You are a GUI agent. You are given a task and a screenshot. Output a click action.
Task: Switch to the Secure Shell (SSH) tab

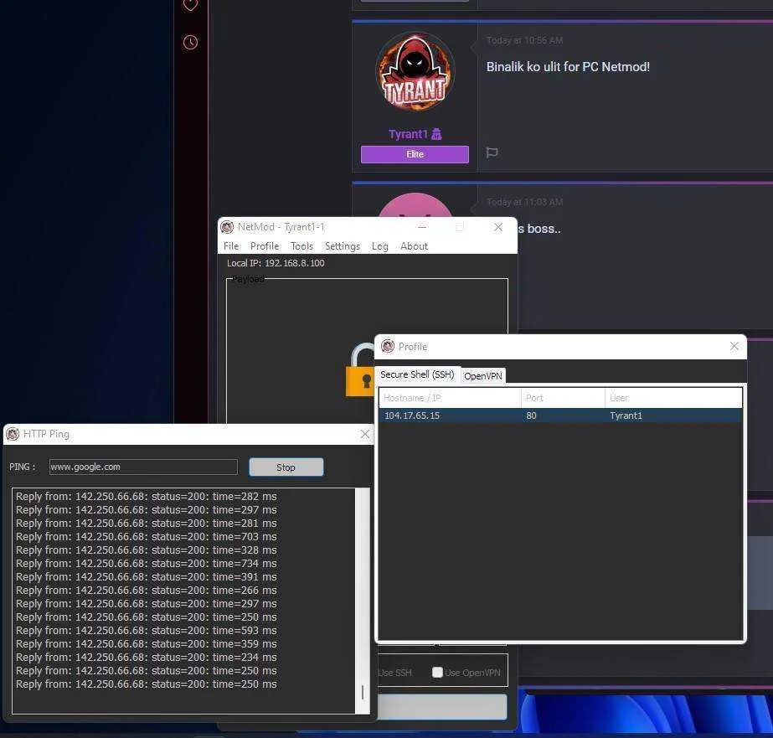[x=418, y=374]
